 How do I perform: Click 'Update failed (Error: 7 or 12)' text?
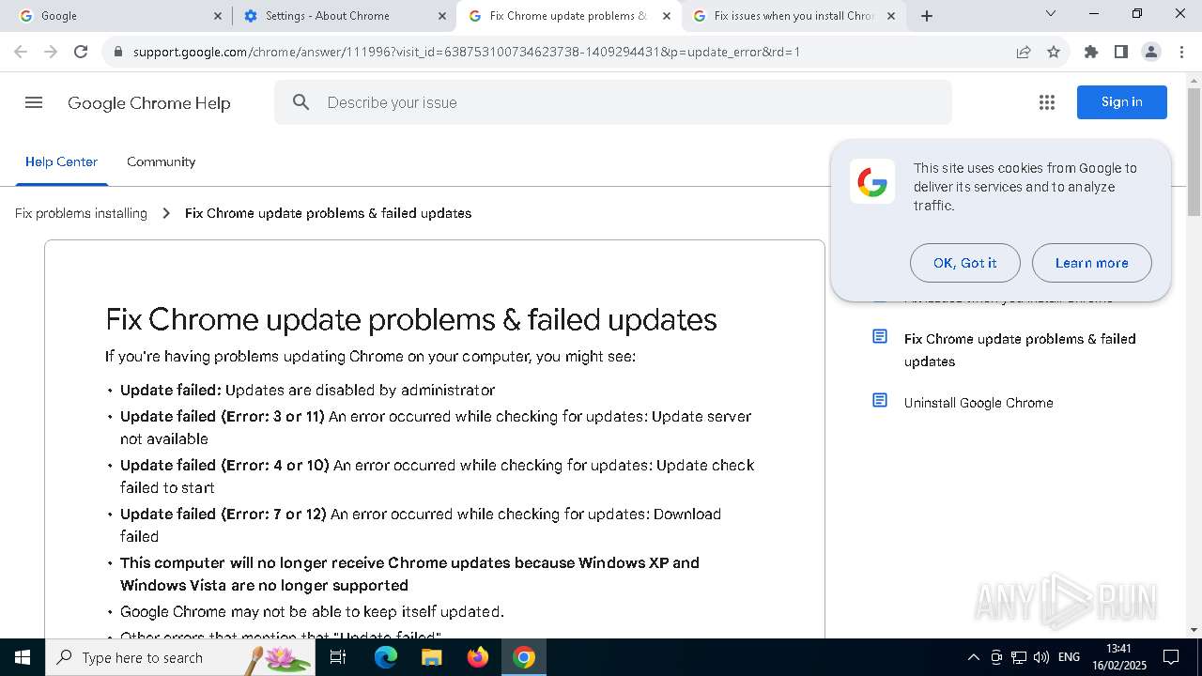click(223, 514)
